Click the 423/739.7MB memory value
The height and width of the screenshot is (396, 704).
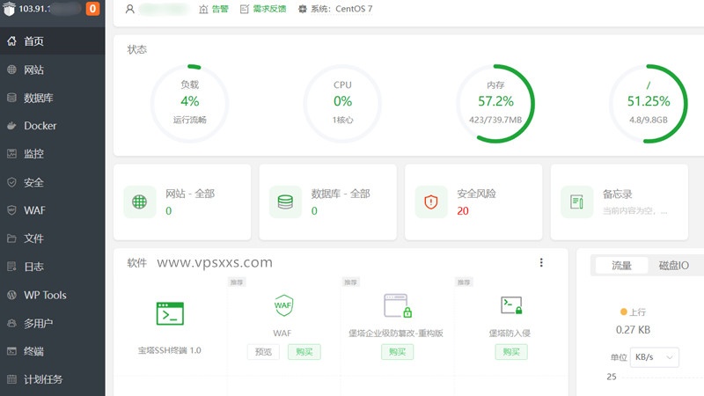495,120
